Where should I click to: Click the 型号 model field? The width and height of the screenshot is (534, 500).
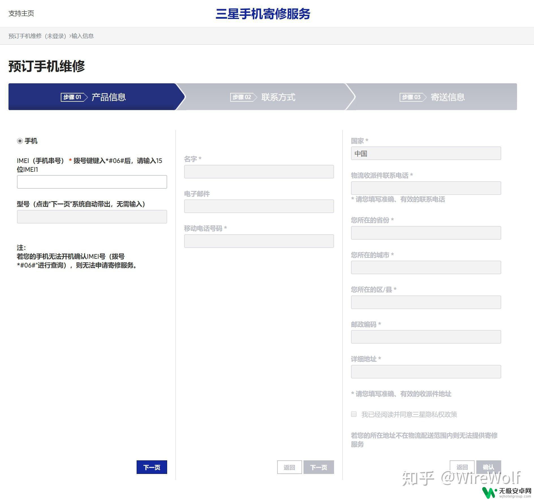(92, 217)
